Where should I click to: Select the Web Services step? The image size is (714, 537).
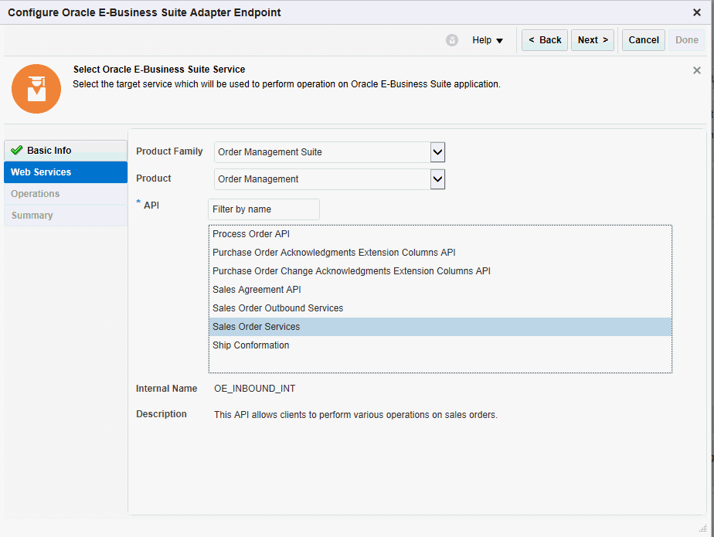(66, 172)
